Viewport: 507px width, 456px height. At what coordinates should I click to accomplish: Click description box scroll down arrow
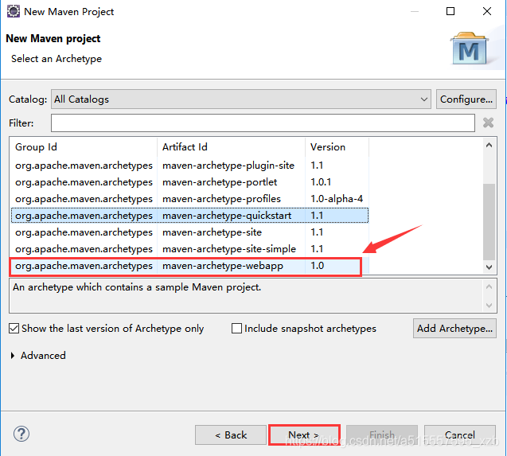pyautogui.click(x=489, y=306)
